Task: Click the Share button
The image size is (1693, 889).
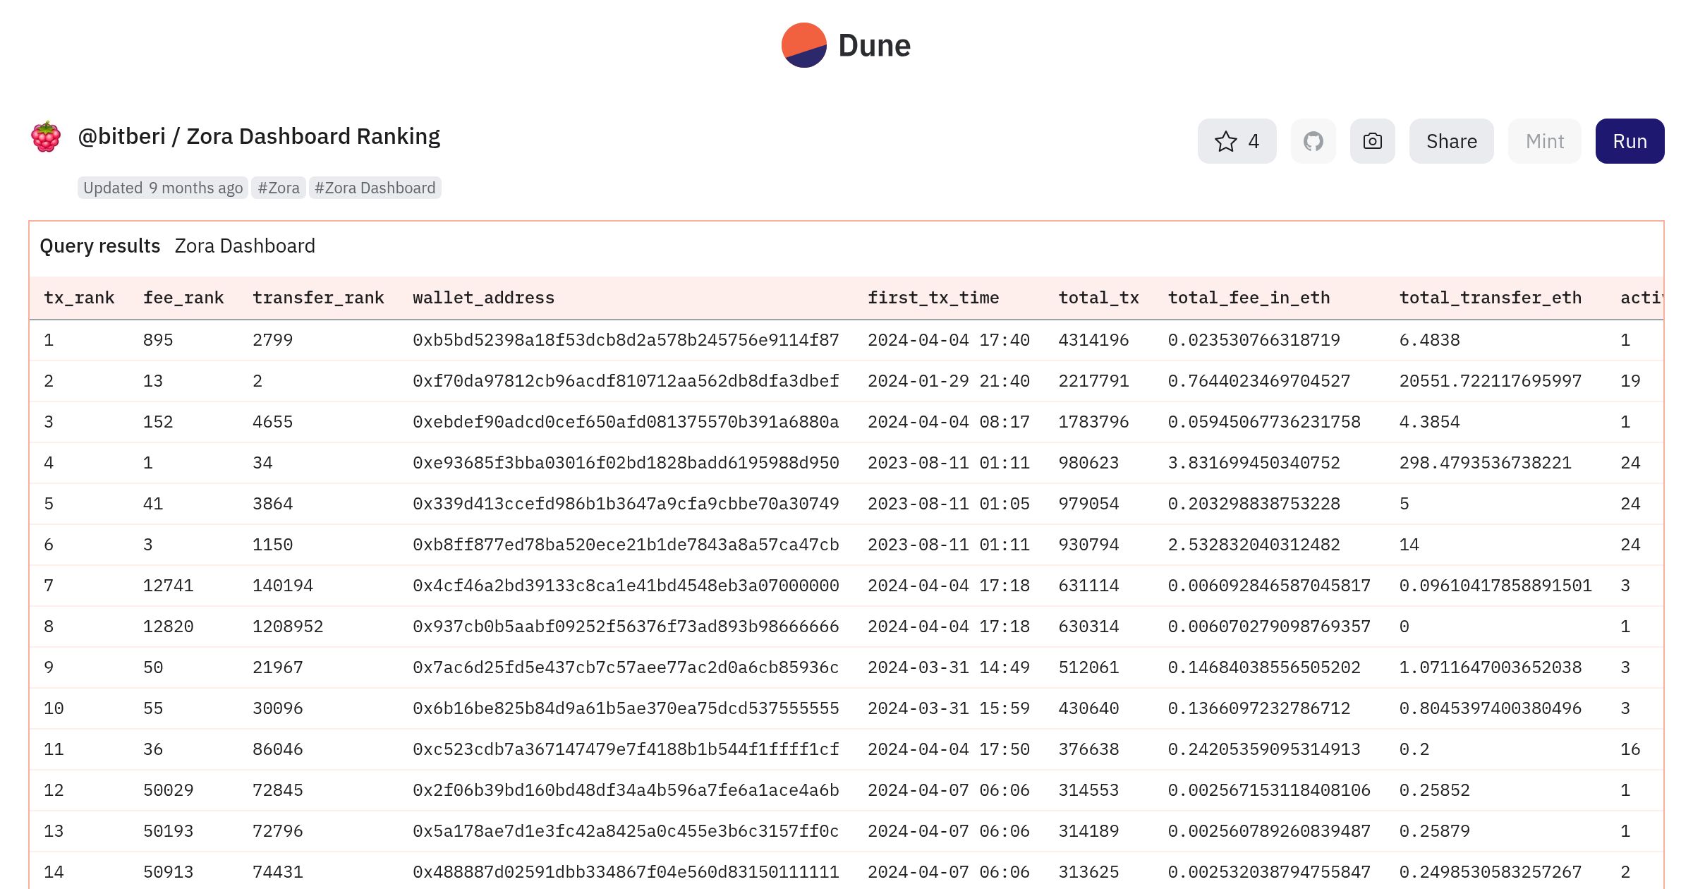Action: (x=1452, y=141)
